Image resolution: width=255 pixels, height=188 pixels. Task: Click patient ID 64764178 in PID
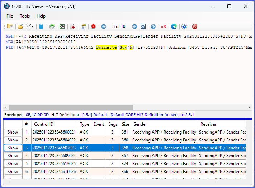[x=29, y=47]
